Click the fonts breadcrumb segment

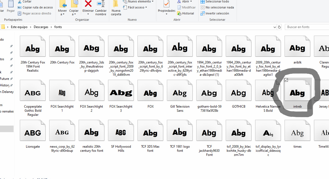[58, 27]
